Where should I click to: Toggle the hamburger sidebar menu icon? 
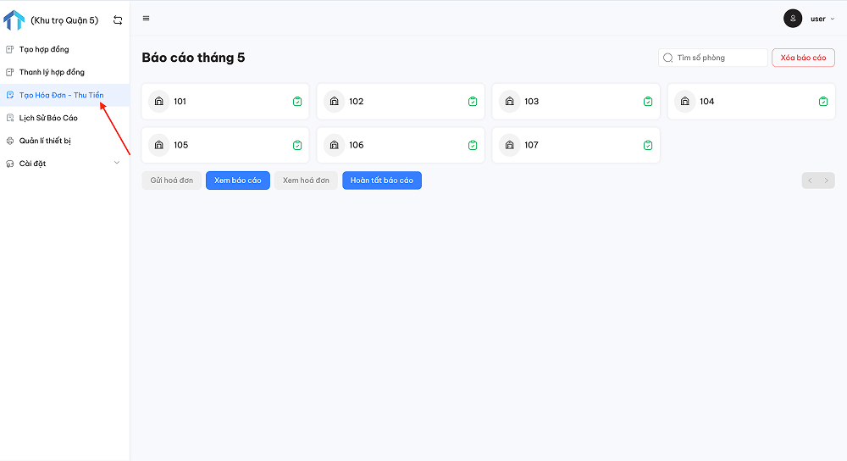tap(146, 19)
